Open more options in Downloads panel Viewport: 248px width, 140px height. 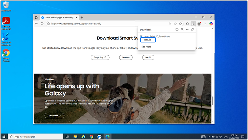(x=188, y=30)
